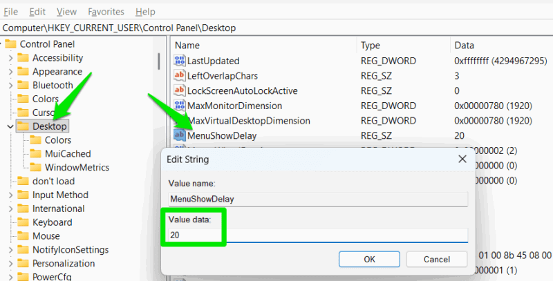The width and height of the screenshot is (553, 281).
Task: Click the Colors folder icon under Control Panel
Action: point(23,99)
